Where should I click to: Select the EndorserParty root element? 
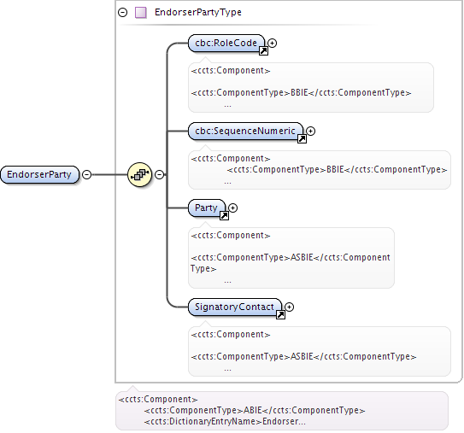pos(39,174)
